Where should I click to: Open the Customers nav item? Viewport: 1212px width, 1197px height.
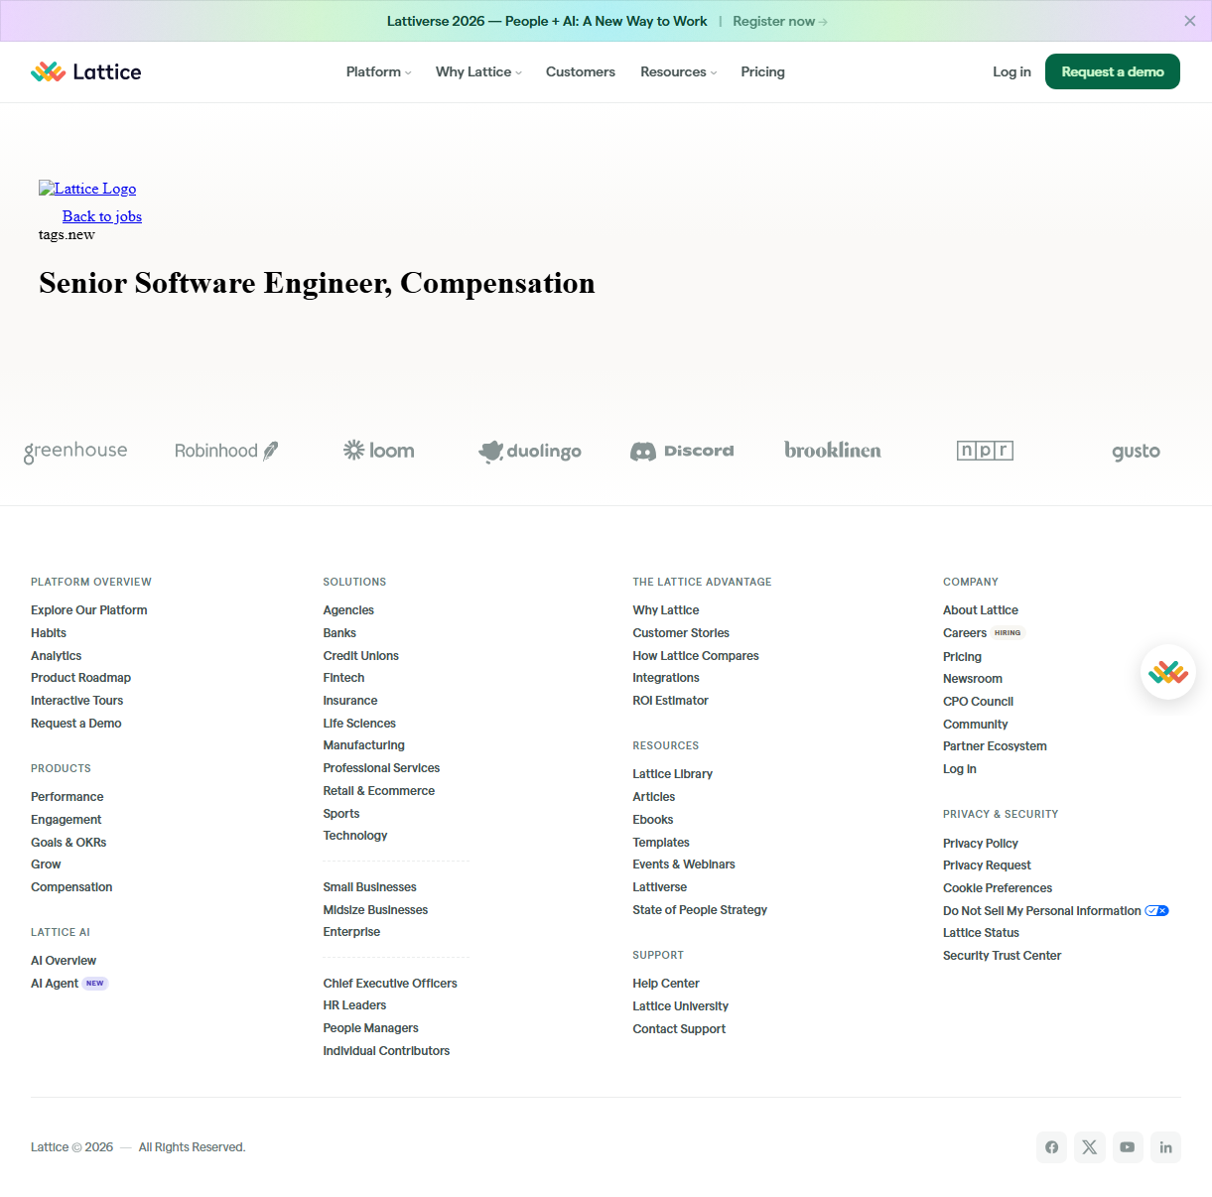581,71
